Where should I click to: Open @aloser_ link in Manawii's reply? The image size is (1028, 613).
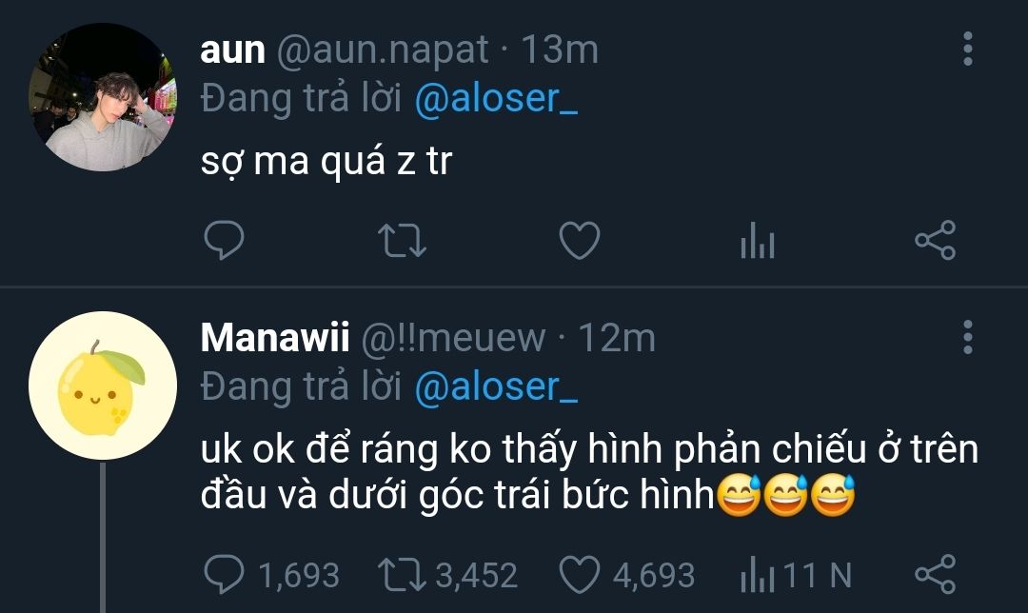coord(496,386)
